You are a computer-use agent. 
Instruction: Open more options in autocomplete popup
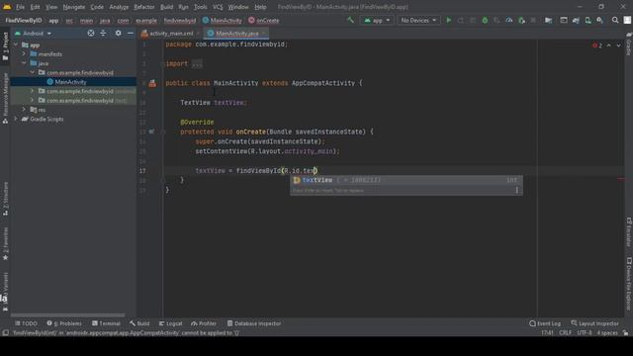point(516,190)
